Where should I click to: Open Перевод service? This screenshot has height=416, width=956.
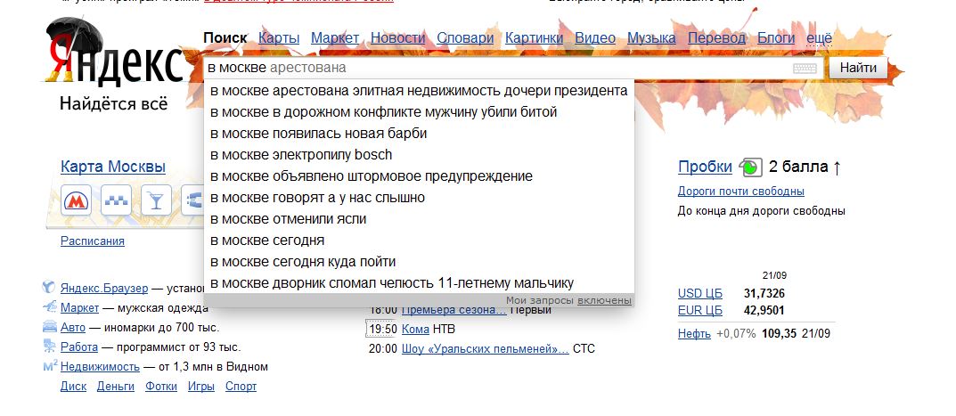(x=716, y=37)
